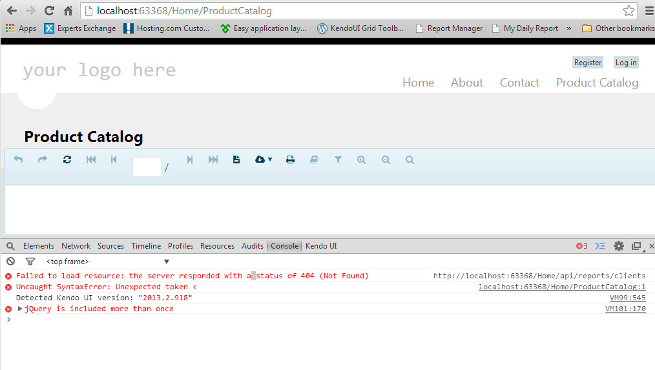Jump to the first report page

(91, 159)
